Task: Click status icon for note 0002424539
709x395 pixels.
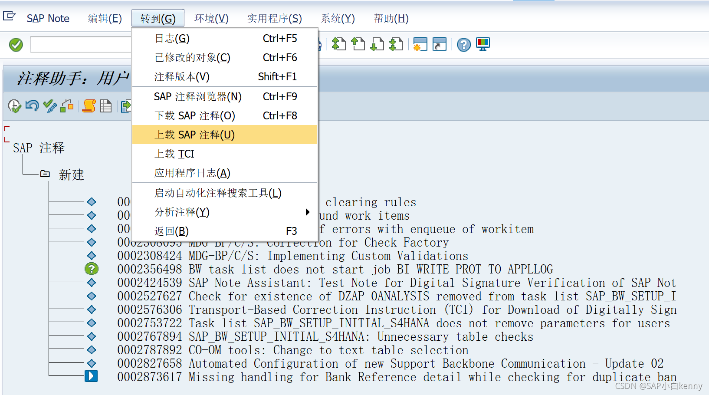Action: coord(92,283)
